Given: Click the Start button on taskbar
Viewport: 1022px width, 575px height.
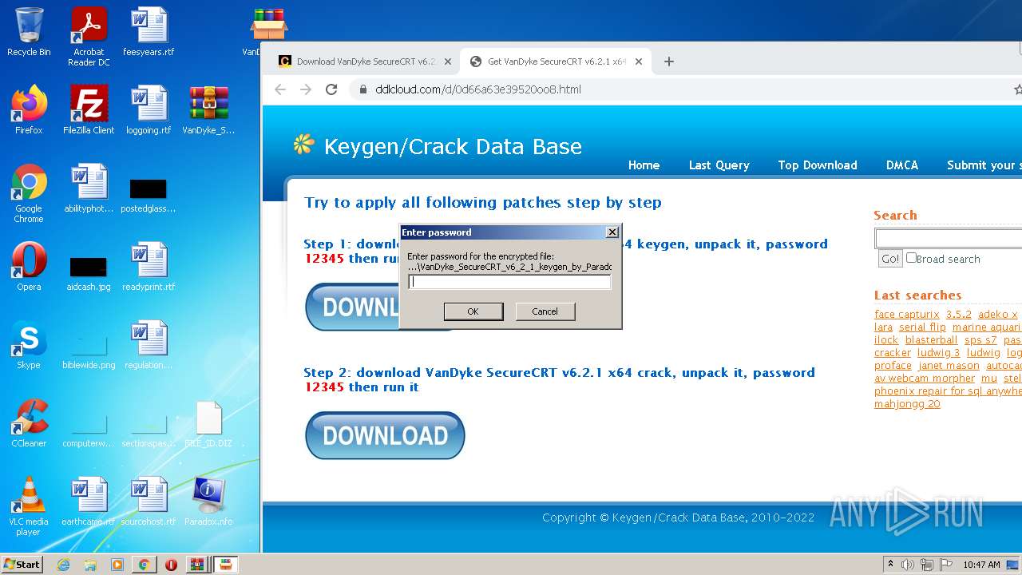Looking at the screenshot, I should pyautogui.click(x=22, y=565).
